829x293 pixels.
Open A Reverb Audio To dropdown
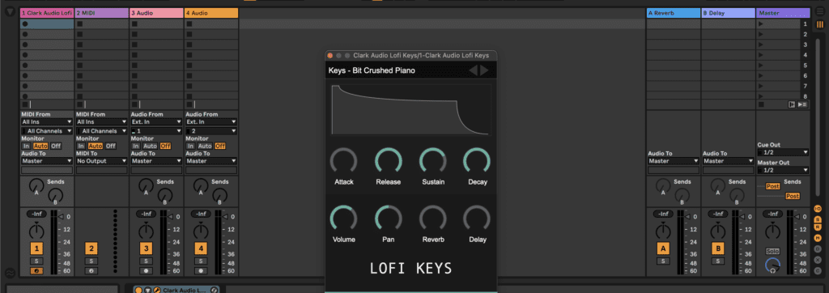point(674,161)
